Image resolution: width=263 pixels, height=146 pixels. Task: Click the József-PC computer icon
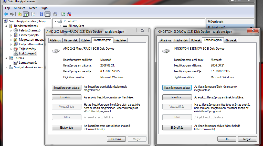pyautogui.click(x=60, y=21)
